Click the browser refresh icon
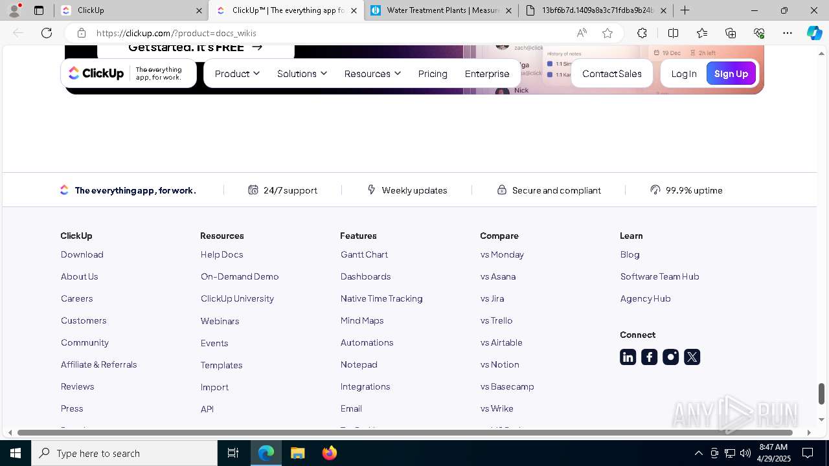 (47, 33)
